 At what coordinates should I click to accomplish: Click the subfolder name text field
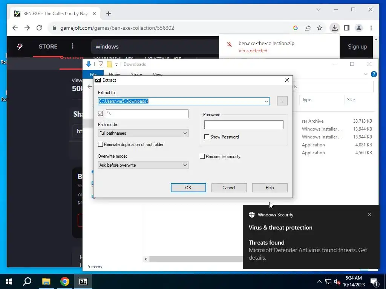(147, 114)
